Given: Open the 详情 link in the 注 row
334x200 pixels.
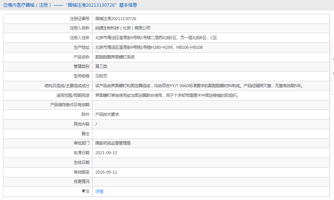Looking at the screenshot, I should click(x=99, y=191).
